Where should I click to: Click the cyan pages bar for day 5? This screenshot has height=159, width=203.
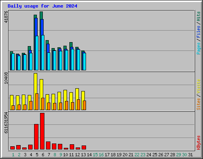pyautogui.click(x=37, y=53)
